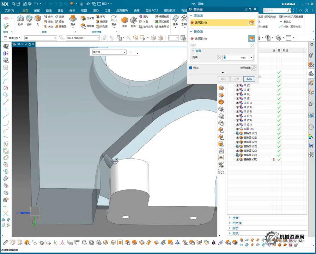The width and height of the screenshot is (316, 254).
Task: Open the WAVE 几何链接器 tool
Action: point(291,17)
